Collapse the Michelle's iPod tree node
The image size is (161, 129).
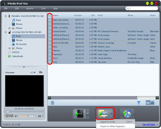(5, 16)
